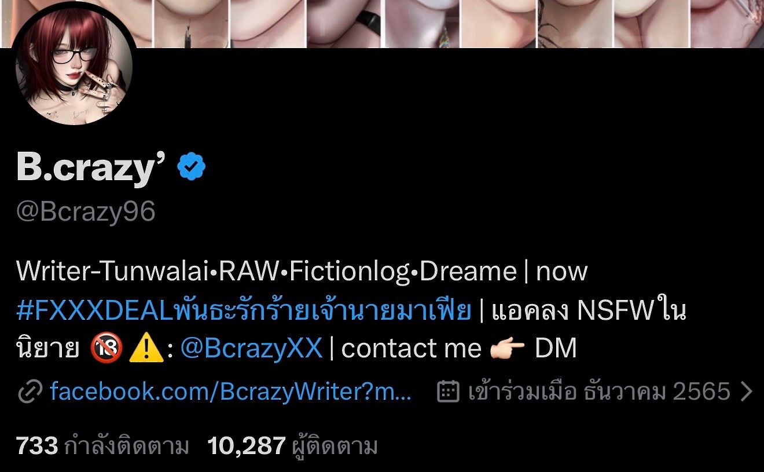View the 733 following list

pos(102,447)
